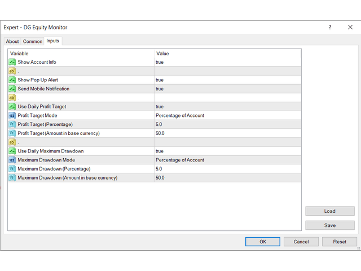
Task: Click the icon for Maximum Drawdown (Percentage)
Action: coord(12,169)
